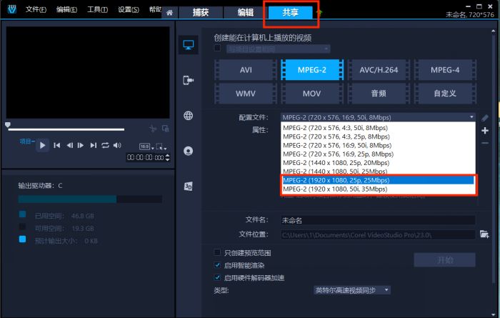Jump to the start of project
Image resolution: width=500 pixels, height=318 pixels.
click(x=56, y=146)
